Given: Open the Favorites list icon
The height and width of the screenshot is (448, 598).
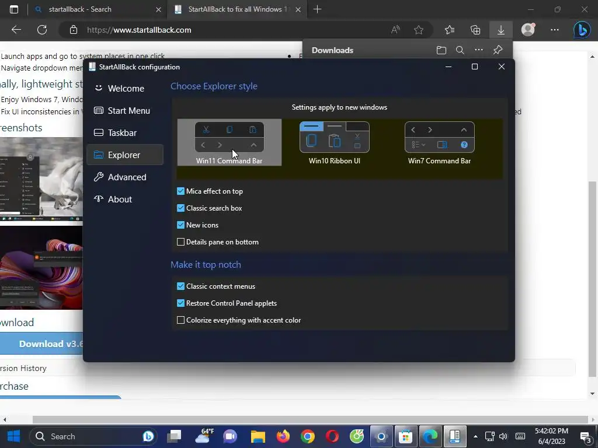Looking at the screenshot, I should [450, 30].
